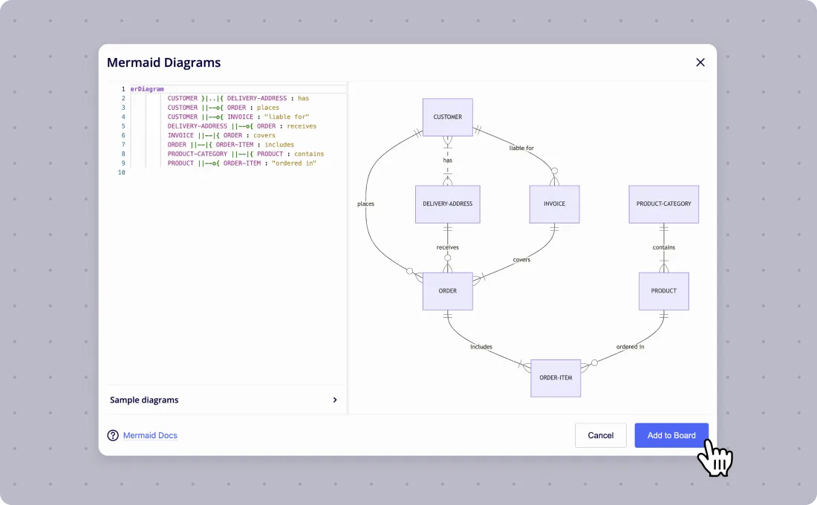817x505 pixels.
Task: Click the help question mark icon
Action: [x=113, y=435]
